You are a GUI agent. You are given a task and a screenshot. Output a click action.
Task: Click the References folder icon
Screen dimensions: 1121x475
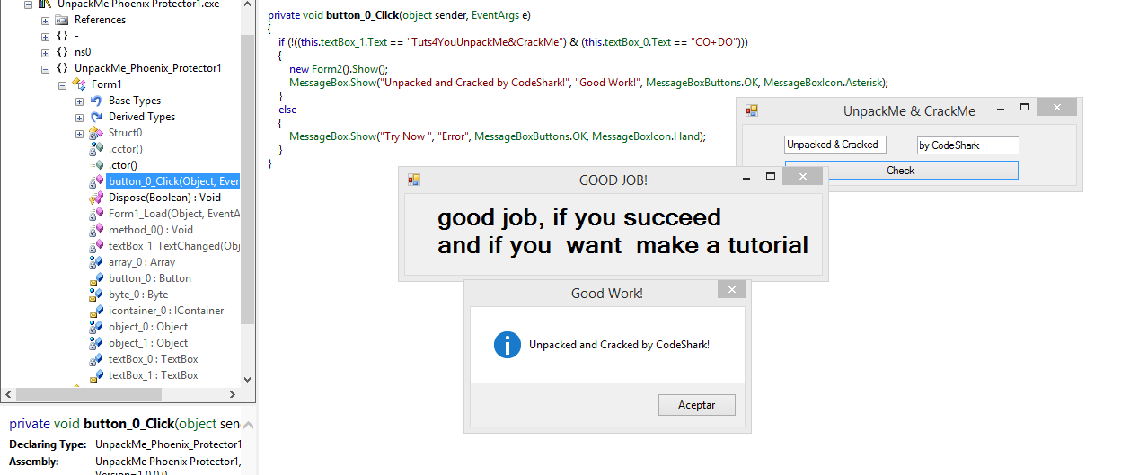click(62, 20)
